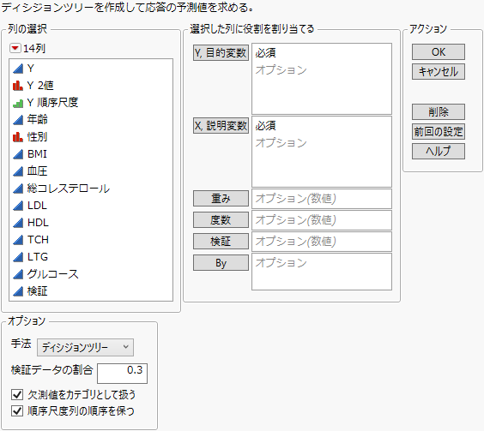The width and height of the screenshot is (484, 431).
Task: Click continuous icon beside BMI
Action: point(18,154)
